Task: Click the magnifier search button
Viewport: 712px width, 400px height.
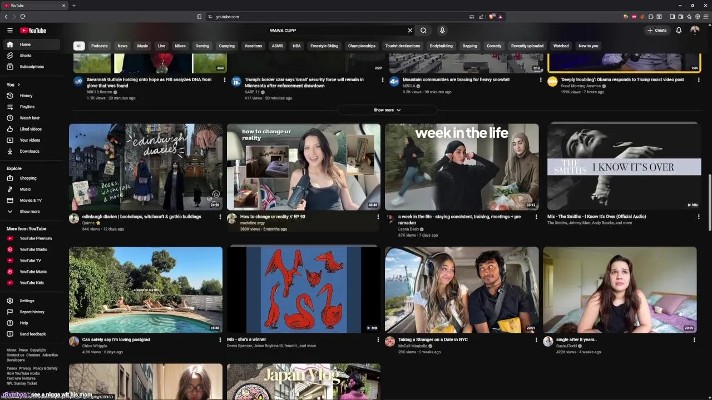Action: tap(423, 31)
